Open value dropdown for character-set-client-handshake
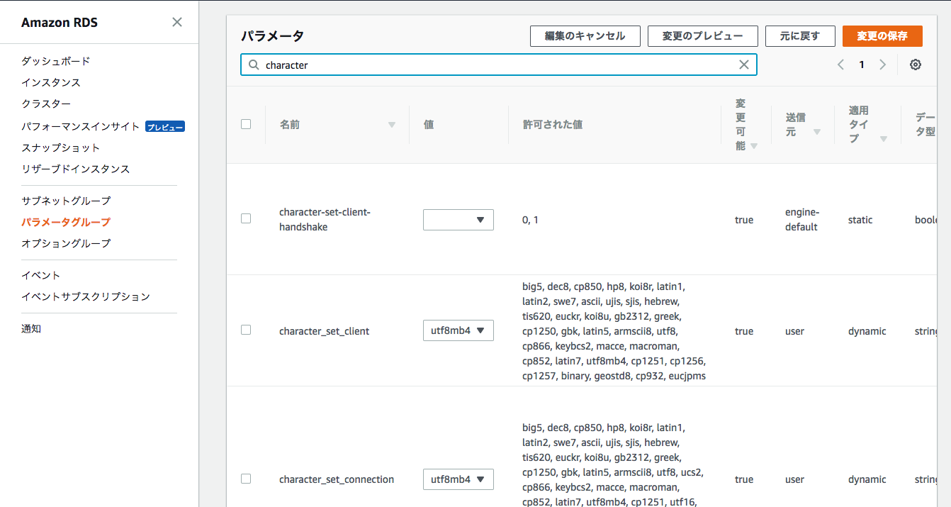This screenshot has height=507, width=951. coord(458,220)
